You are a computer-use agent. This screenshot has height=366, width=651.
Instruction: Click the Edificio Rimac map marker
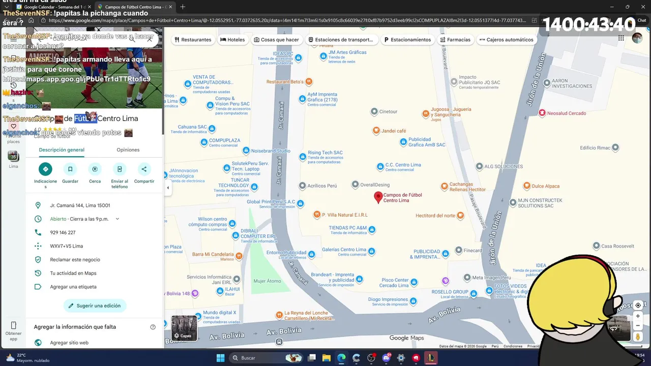(x=615, y=148)
